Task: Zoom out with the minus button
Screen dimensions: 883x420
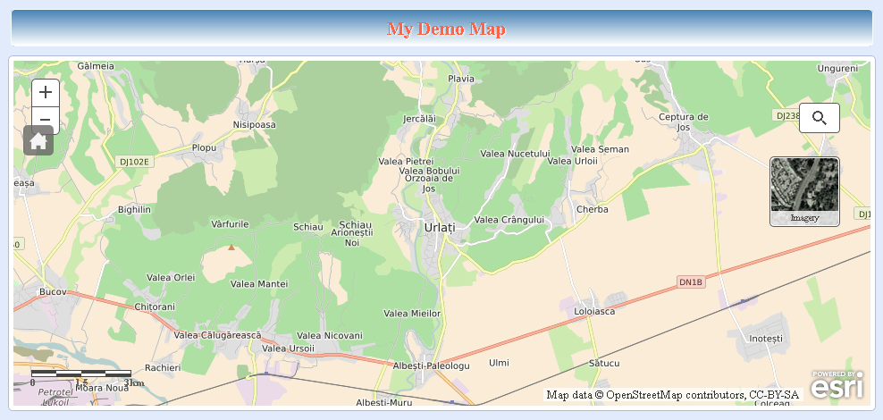Action: click(46, 118)
